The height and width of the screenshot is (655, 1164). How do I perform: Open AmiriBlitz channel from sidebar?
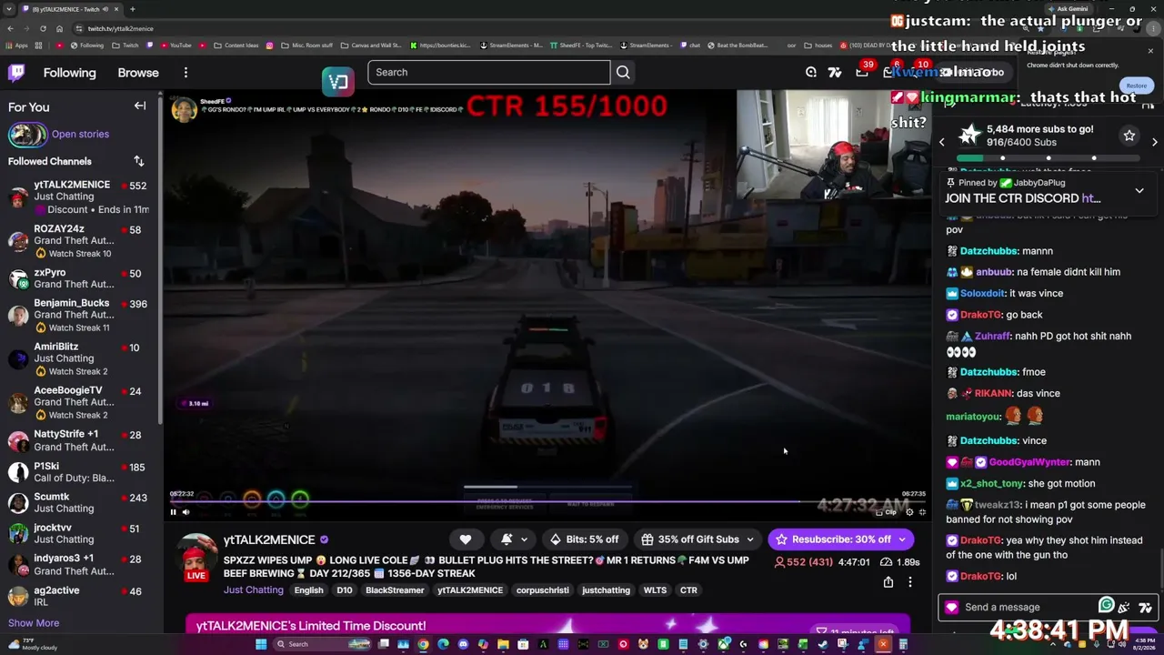tap(80, 358)
